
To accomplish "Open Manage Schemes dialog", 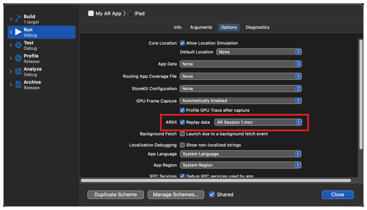I will click(x=176, y=194).
